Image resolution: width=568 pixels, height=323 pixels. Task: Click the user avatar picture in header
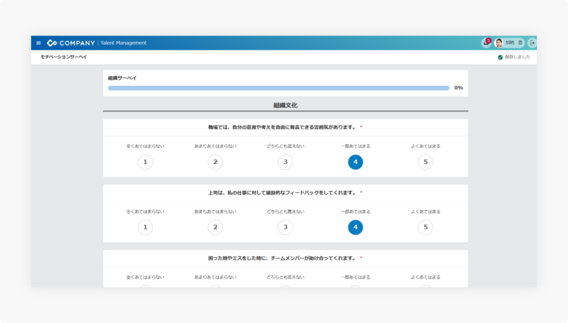(499, 43)
